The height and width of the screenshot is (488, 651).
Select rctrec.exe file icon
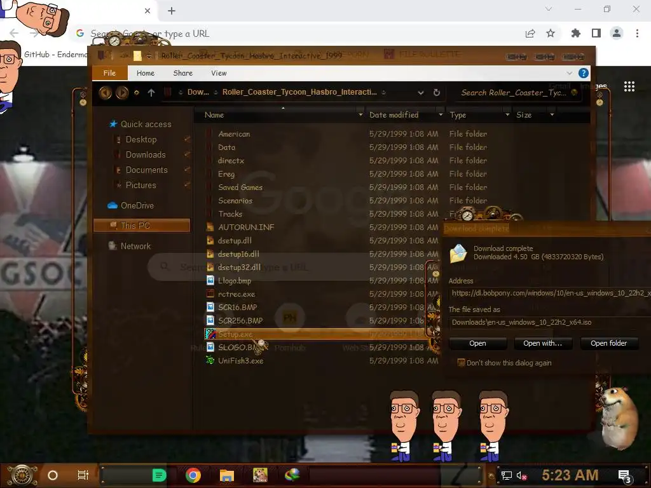click(x=210, y=294)
